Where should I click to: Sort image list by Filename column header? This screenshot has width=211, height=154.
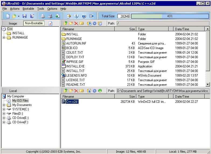pos(88,29)
